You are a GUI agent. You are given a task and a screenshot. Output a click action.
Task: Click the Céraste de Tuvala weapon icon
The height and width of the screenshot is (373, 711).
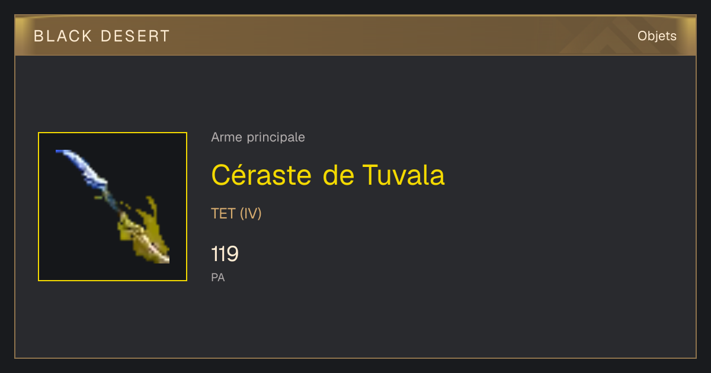click(113, 207)
